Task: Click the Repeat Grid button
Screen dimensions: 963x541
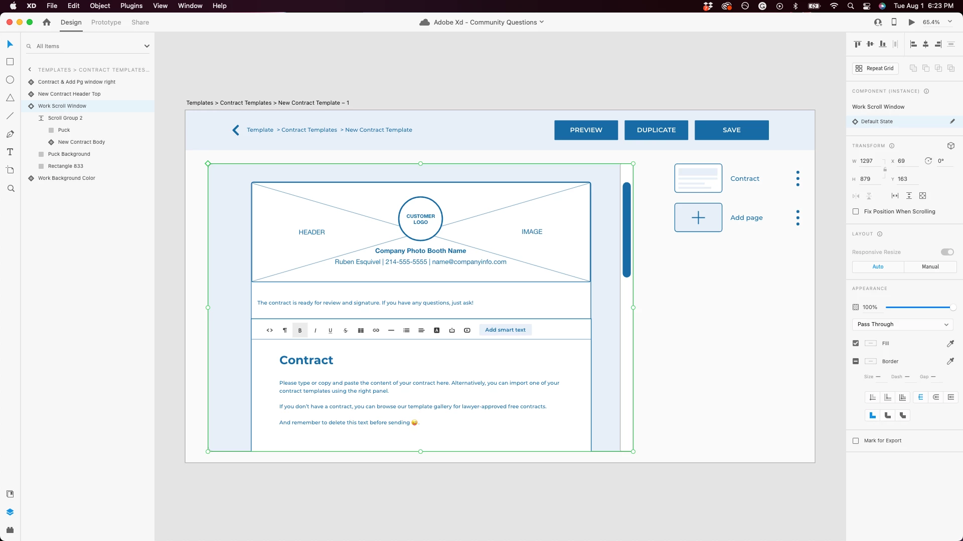Action: [875, 68]
